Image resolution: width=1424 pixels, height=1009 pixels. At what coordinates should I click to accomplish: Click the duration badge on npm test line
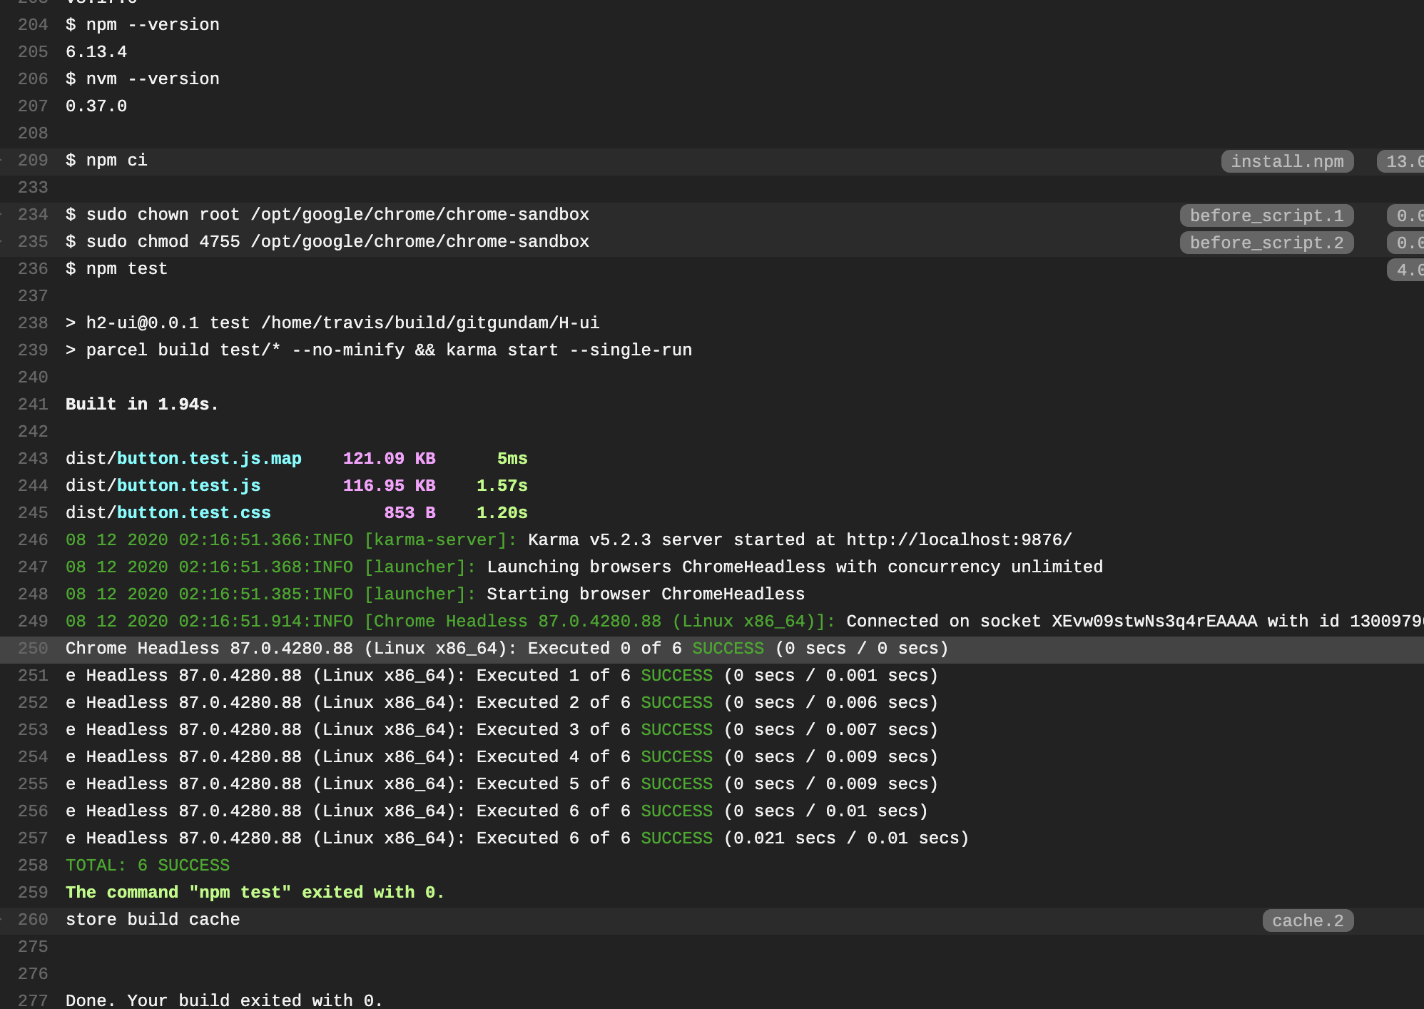1405,270
